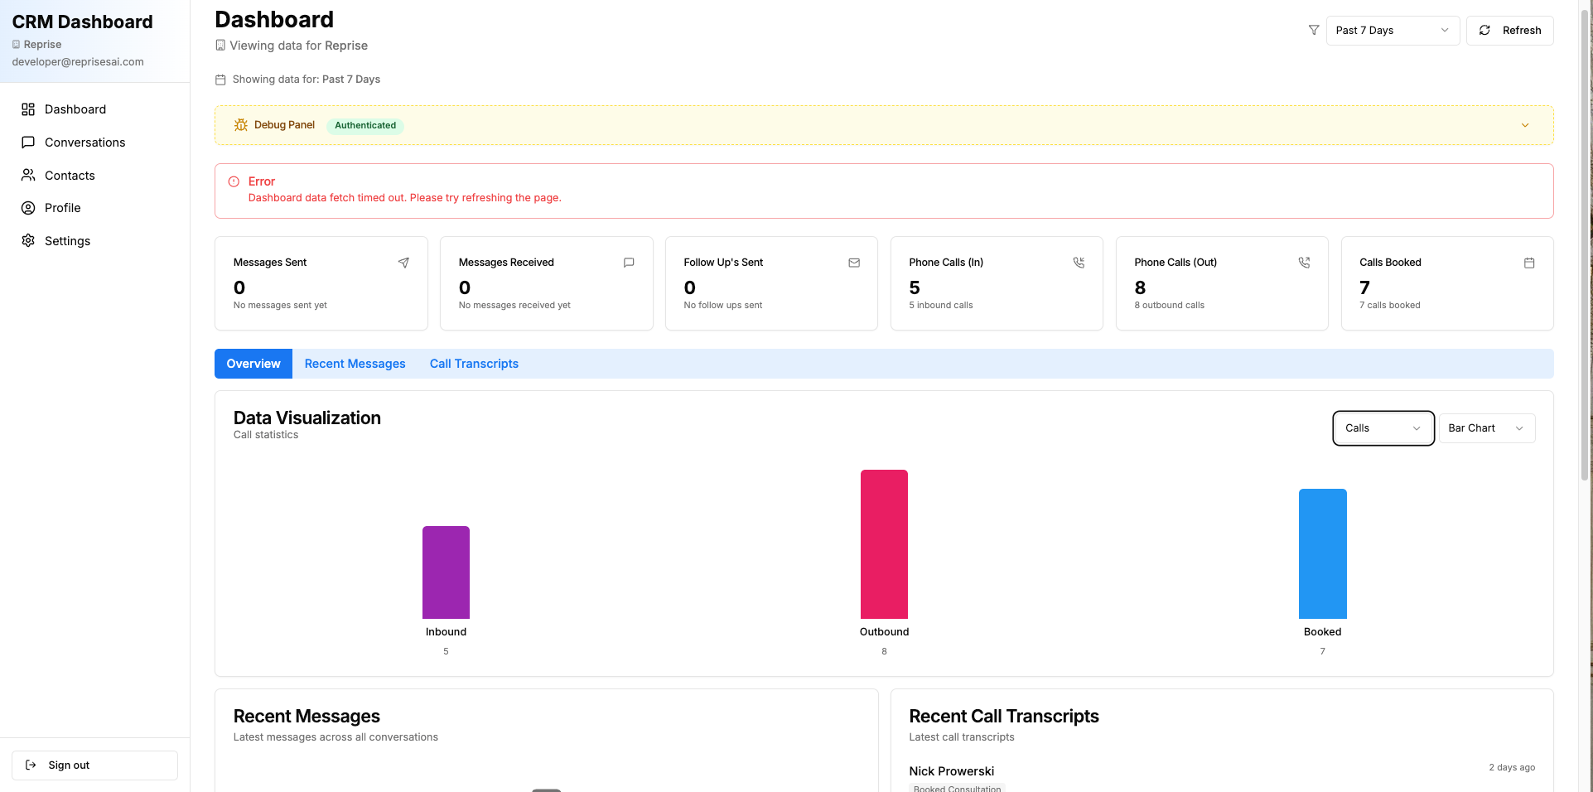Open Conversations via the chat bubble icon
Image resolution: width=1593 pixels, height=792 pixels.
(28, 142)
